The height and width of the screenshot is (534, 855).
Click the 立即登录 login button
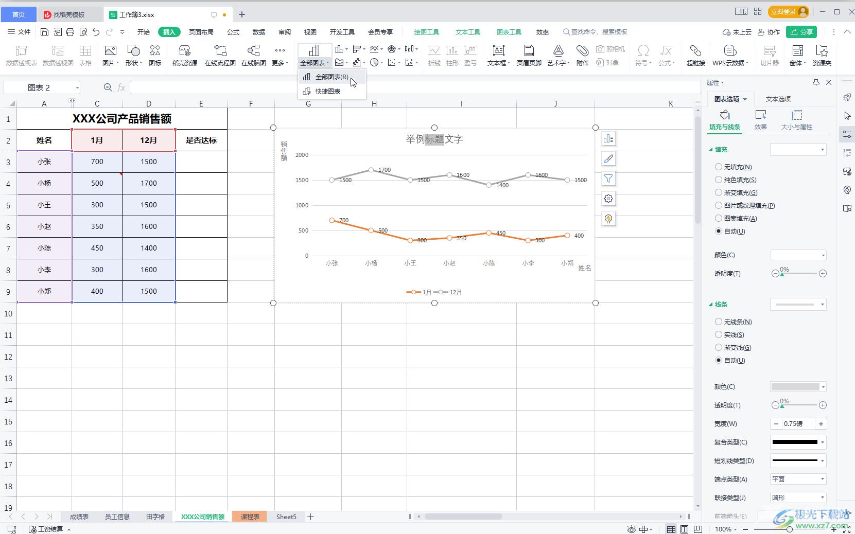788,12
